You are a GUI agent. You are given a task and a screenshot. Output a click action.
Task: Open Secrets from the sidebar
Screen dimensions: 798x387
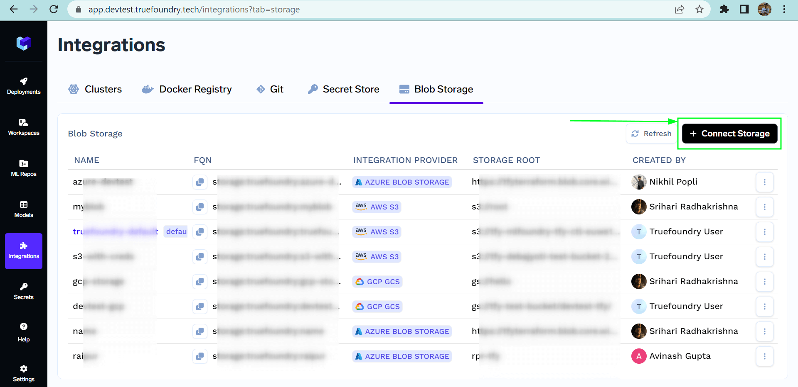(x=24, y=291)
